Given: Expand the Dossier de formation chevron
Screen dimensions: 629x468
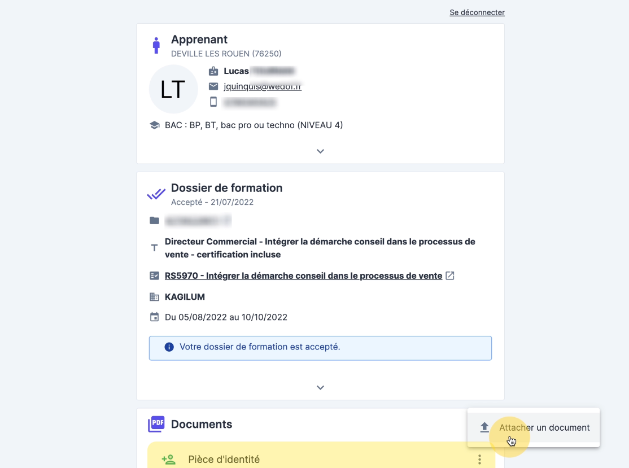Looking at the screenshot, I should tap(320, 388).
